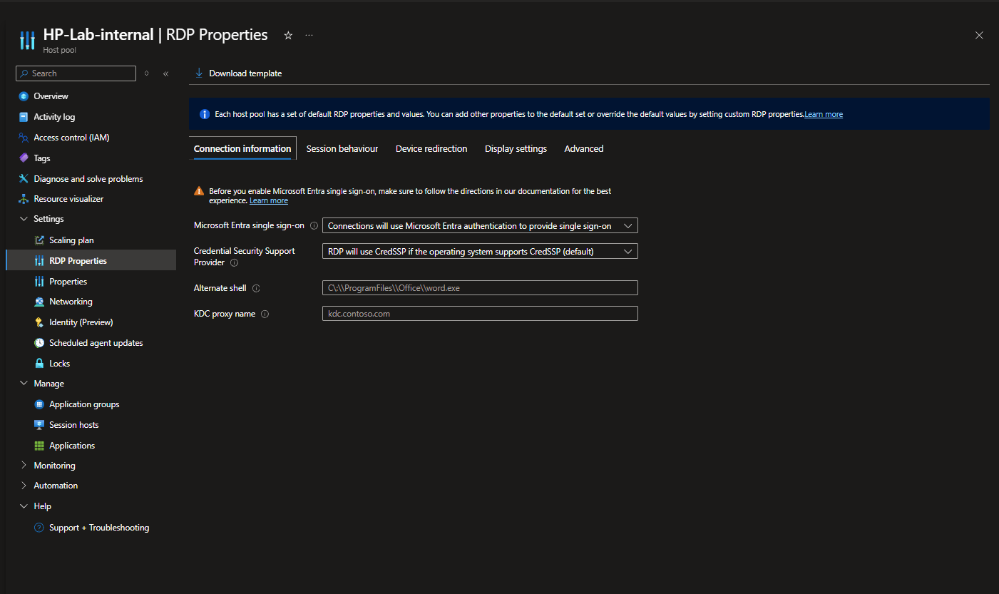999x594 pixels.
Task: Click the Alternate shell input field
Action: (480, 288)
